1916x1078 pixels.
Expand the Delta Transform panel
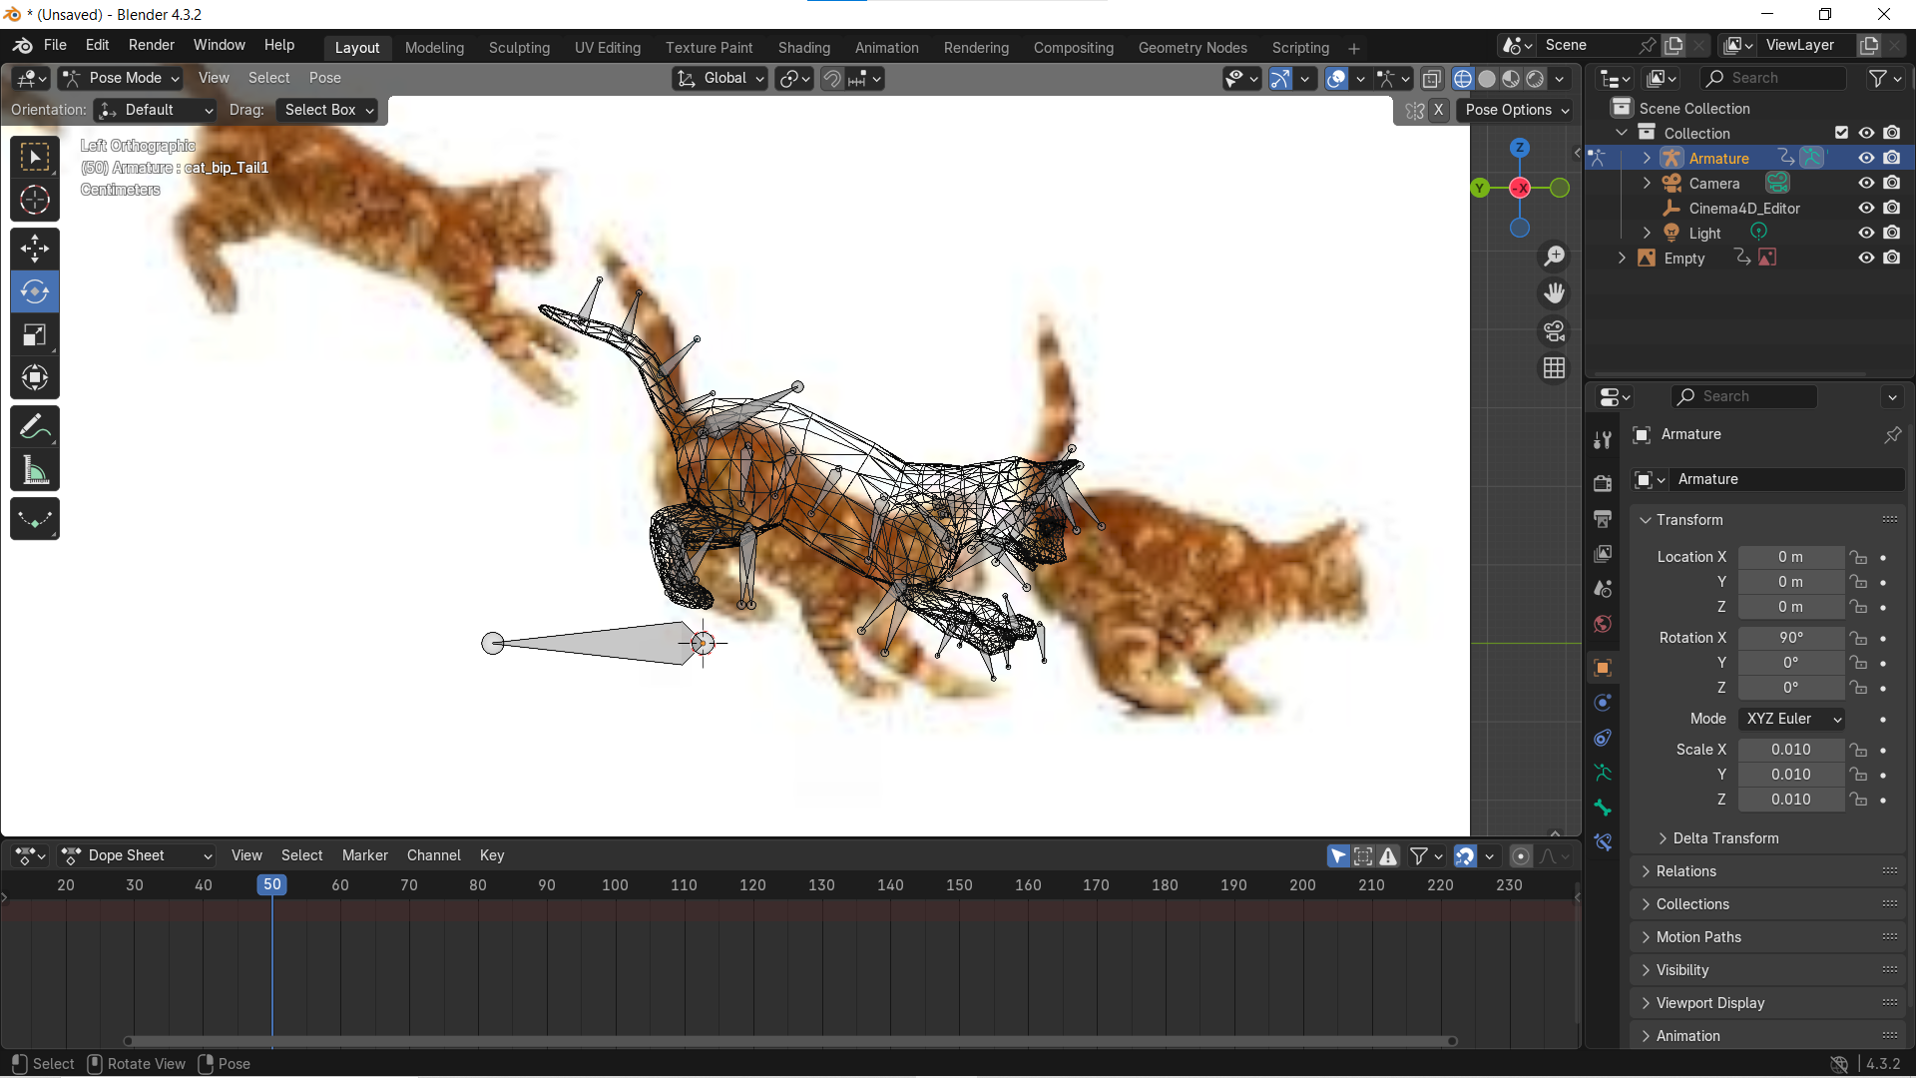[1719, 838]
